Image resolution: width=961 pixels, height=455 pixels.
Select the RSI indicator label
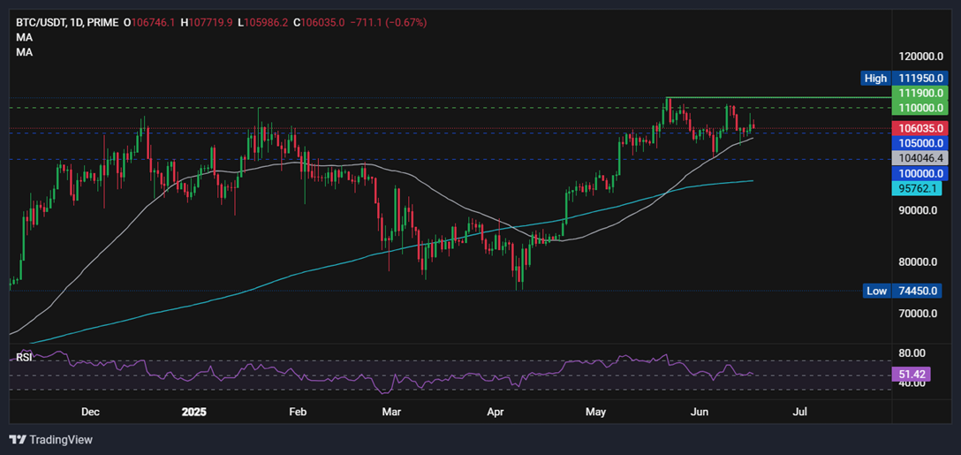pyautogui.click(x=23, y=356)
